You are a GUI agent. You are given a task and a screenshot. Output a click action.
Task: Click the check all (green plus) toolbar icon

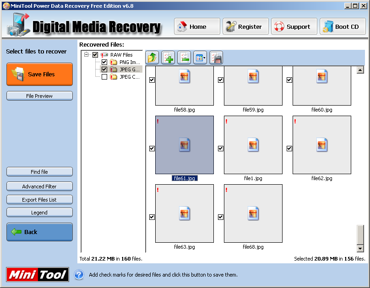coord(168,58)
